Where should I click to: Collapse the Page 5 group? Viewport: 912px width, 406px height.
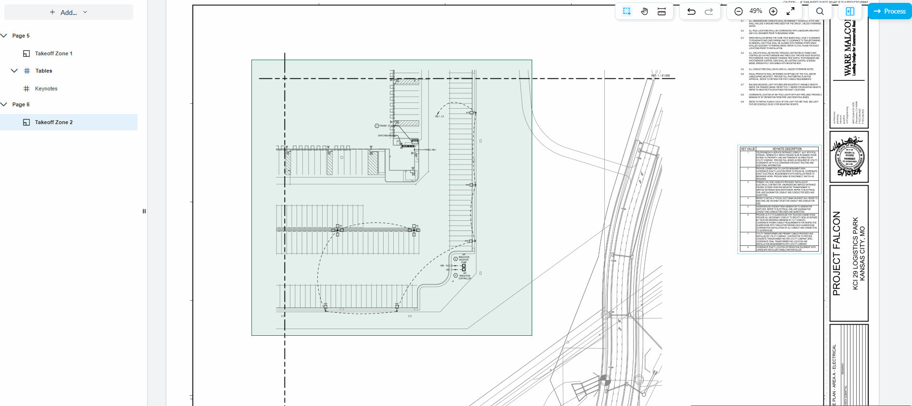tap(4, 36)
